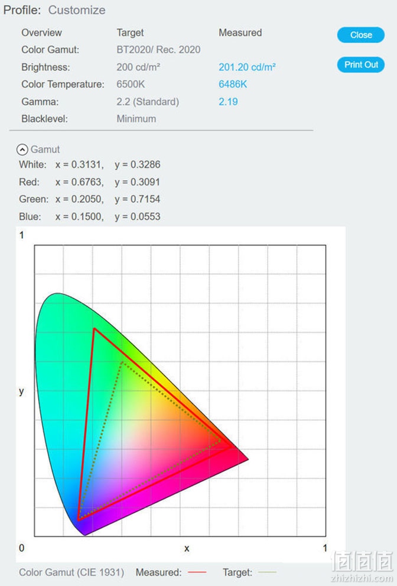Click the Profile: Customize title
Viewport: 397px width, 586px height.
point(54,10)
